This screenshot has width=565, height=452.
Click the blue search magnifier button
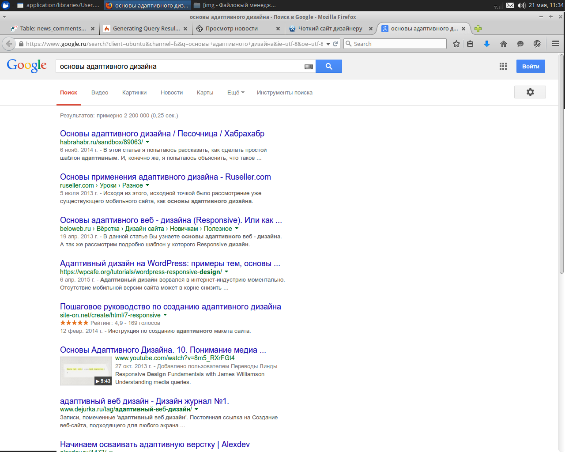(329, 66)
